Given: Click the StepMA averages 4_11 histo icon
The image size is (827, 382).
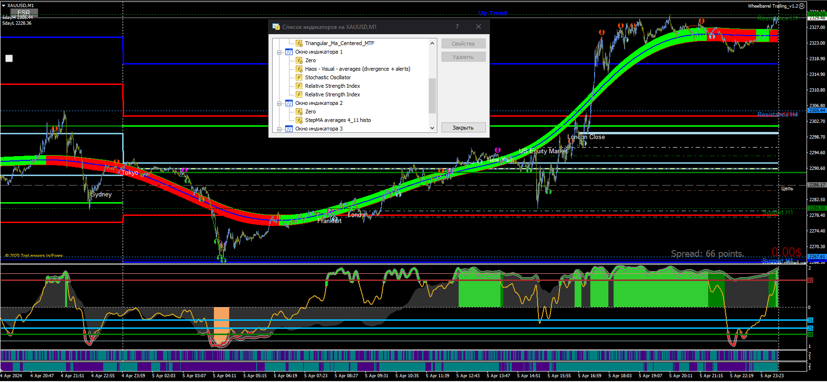Looking at the screenshot, I should pos(299,120).
